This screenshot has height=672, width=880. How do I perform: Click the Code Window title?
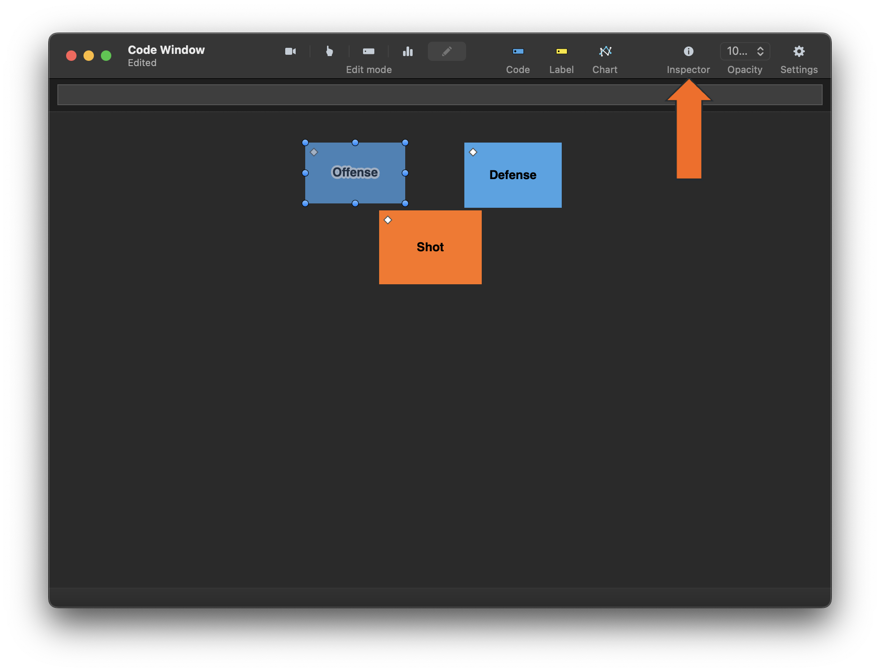coord(166,50)
